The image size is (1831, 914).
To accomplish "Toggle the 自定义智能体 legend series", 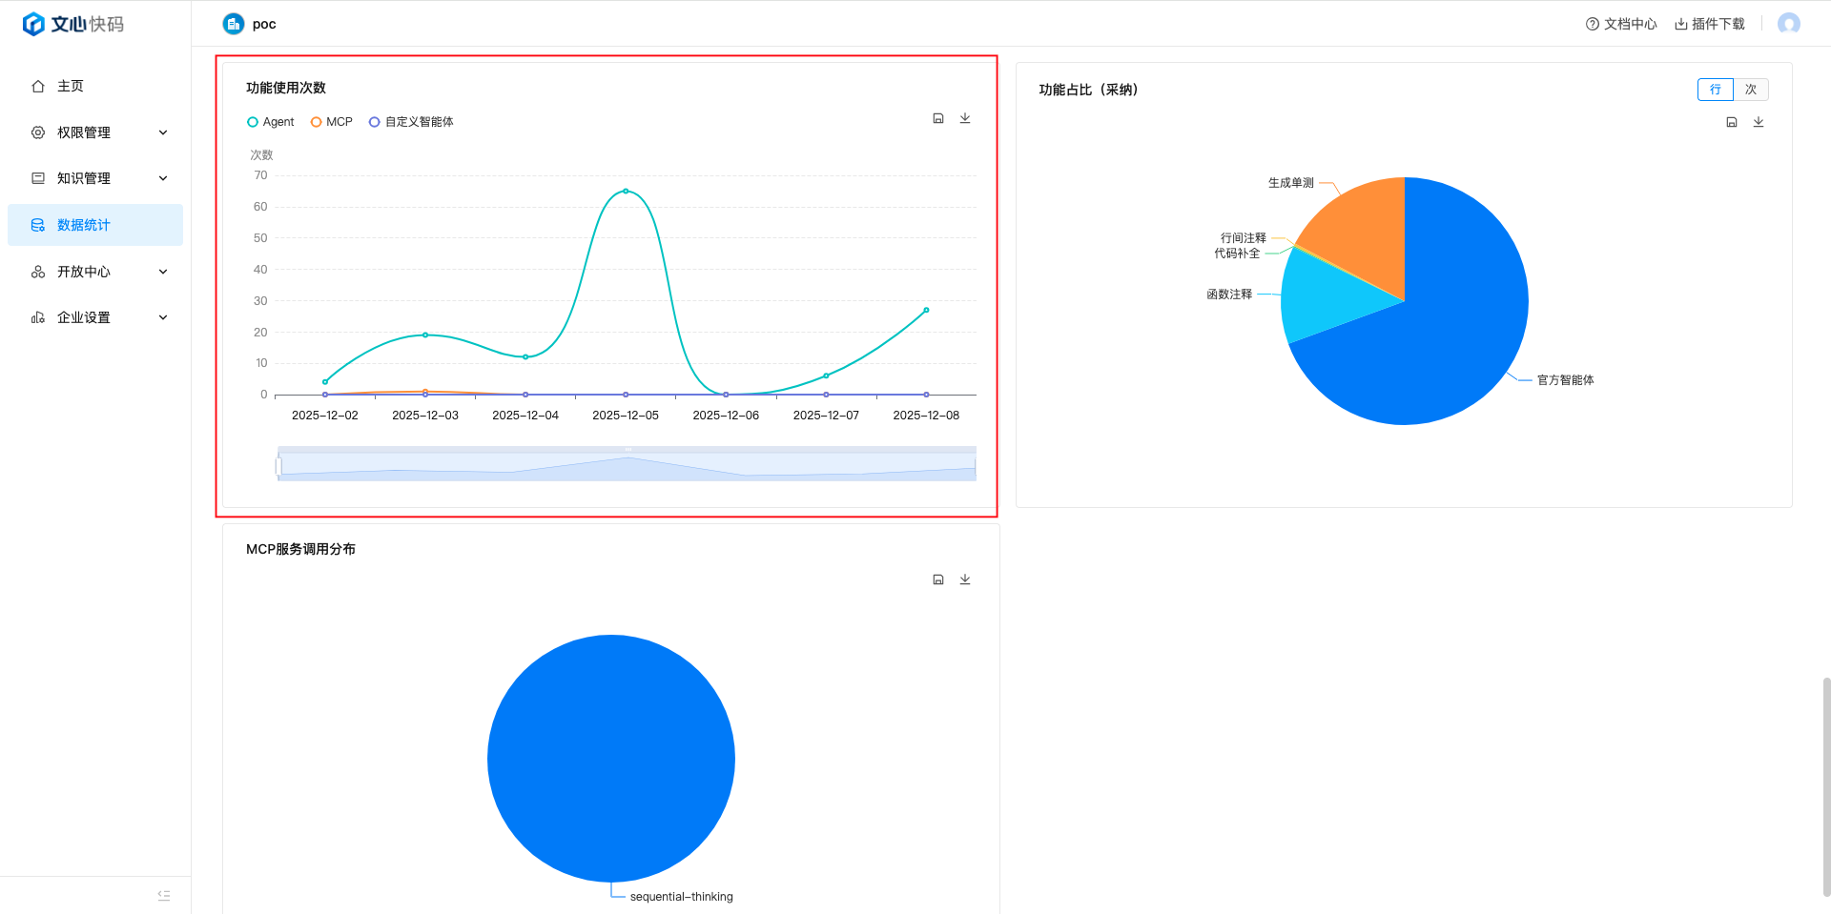I will [411, 122].
